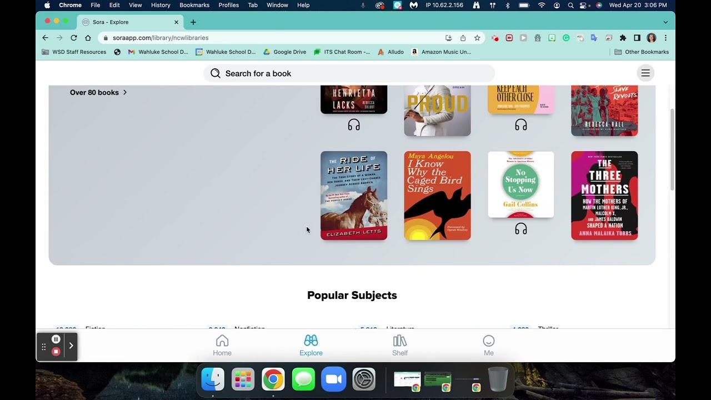Click the Search for a book field
Image resolution: width=711 pixels, height=400 pixels.
[x=349, y=73]
